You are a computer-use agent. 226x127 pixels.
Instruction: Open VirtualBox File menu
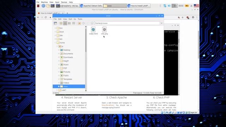pyautogui.click(x=38, y=2)
